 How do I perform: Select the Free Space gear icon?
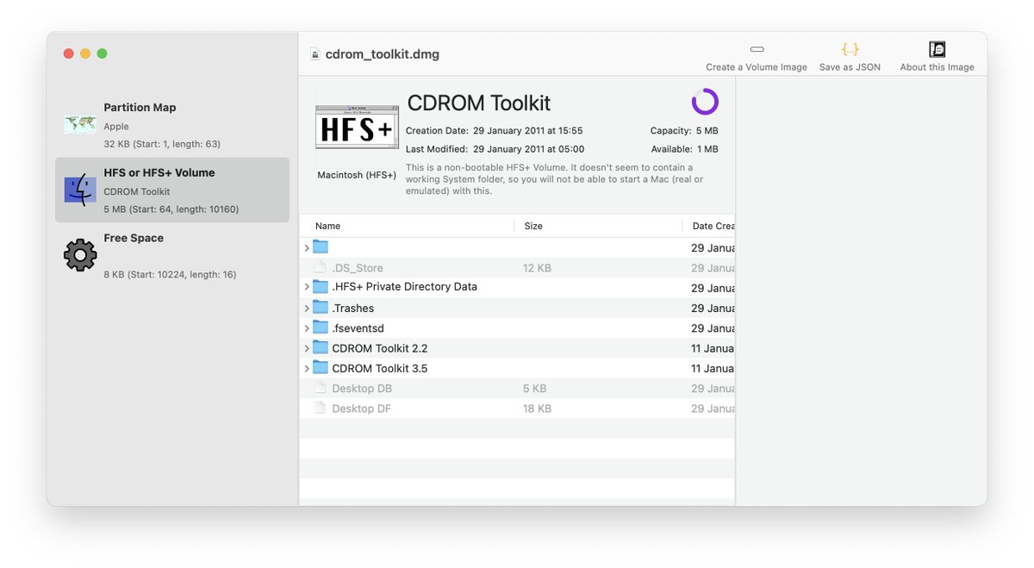(80, 255)
